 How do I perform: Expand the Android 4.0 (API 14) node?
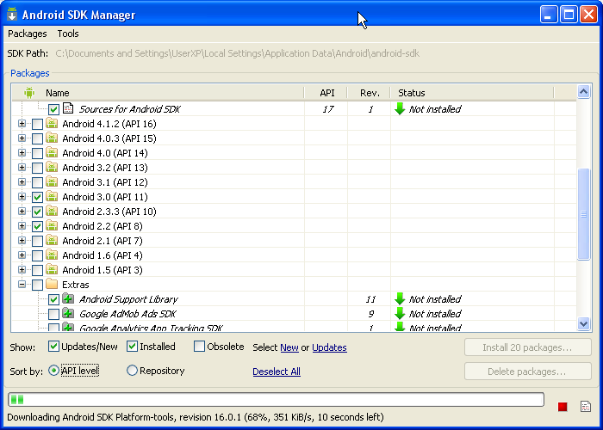click(x=22, y=153)
